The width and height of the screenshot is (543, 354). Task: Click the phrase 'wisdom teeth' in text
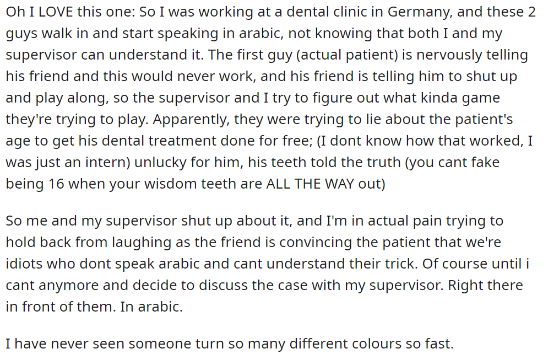coord(190,184)
